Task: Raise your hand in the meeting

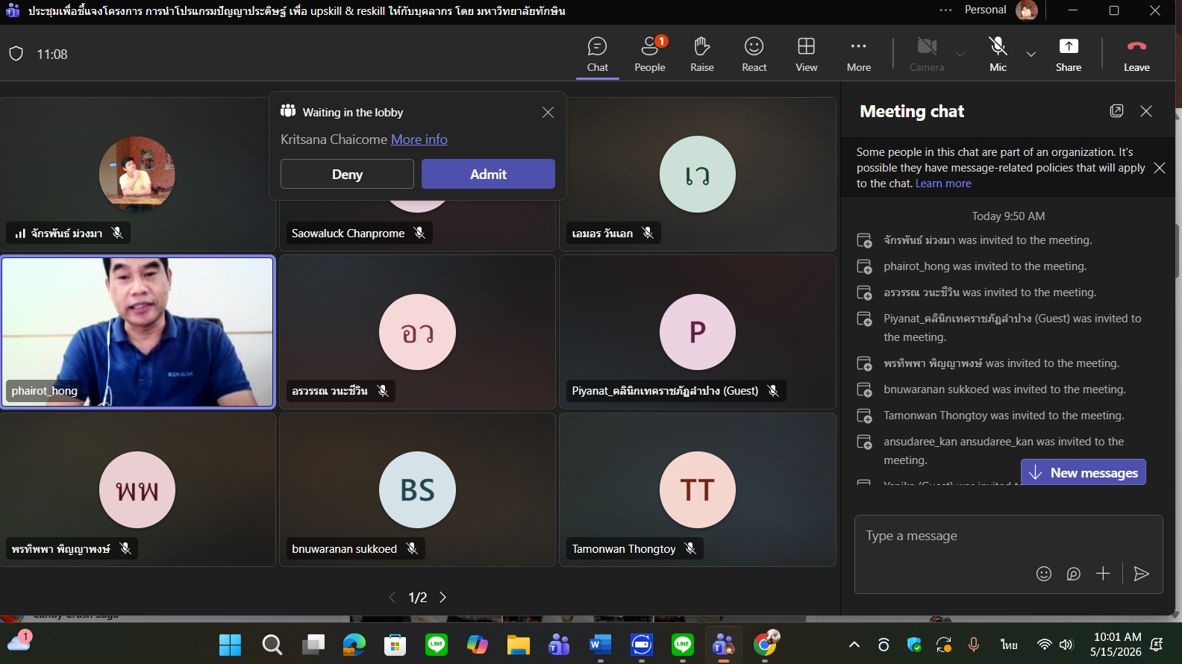Action: pos(701,54)
